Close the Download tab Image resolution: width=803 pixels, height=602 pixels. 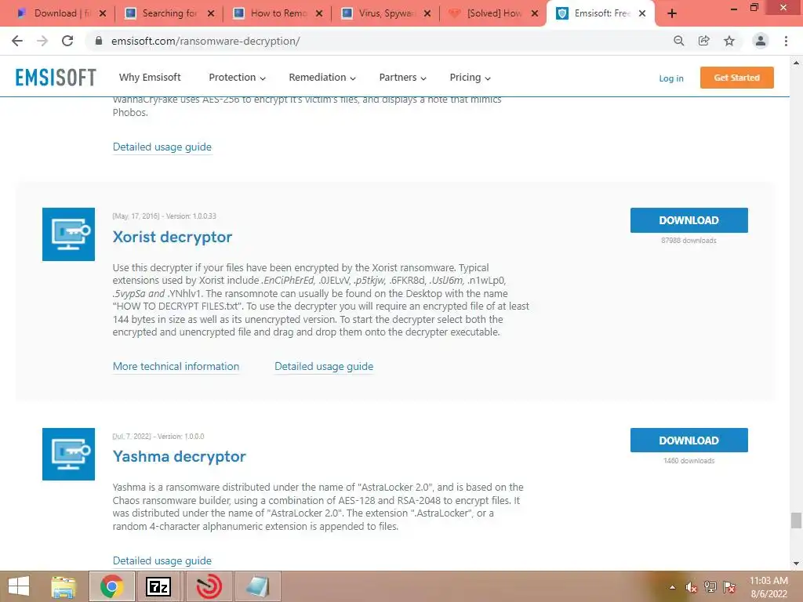(x=103, y=14)
